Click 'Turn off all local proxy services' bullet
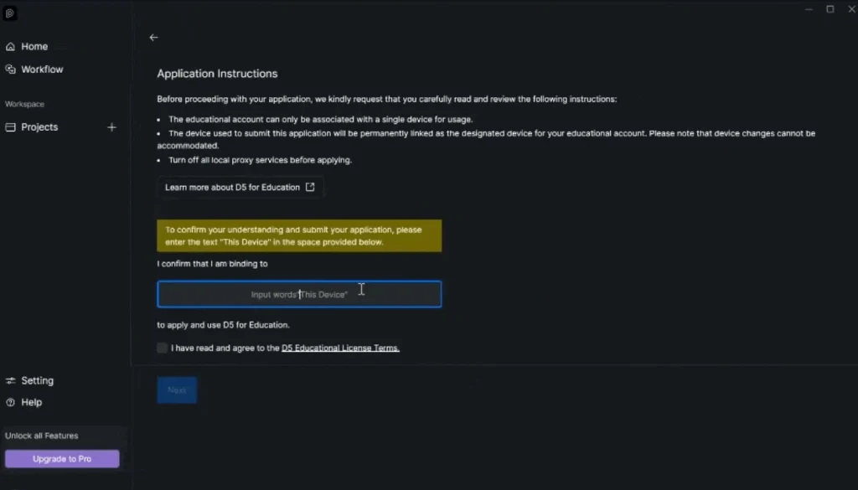Viewport: 858px width, 490px height. point(260,160)
